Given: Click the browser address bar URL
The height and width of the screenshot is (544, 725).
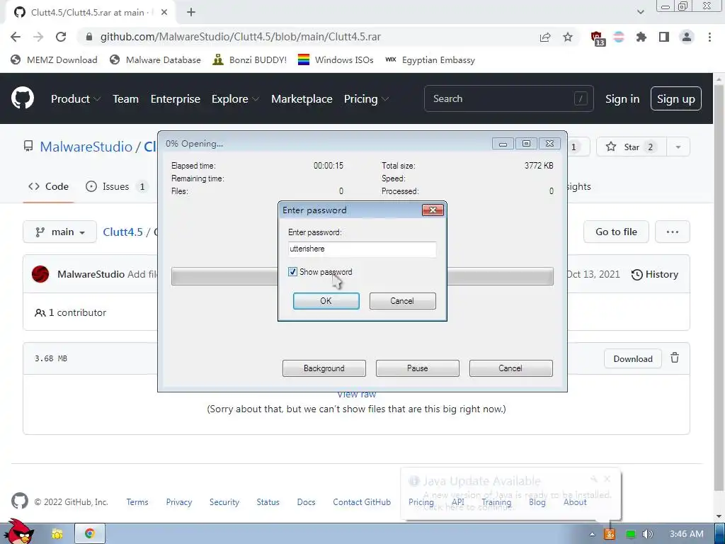Looking at the screenshot, I should tap(241, 37).
